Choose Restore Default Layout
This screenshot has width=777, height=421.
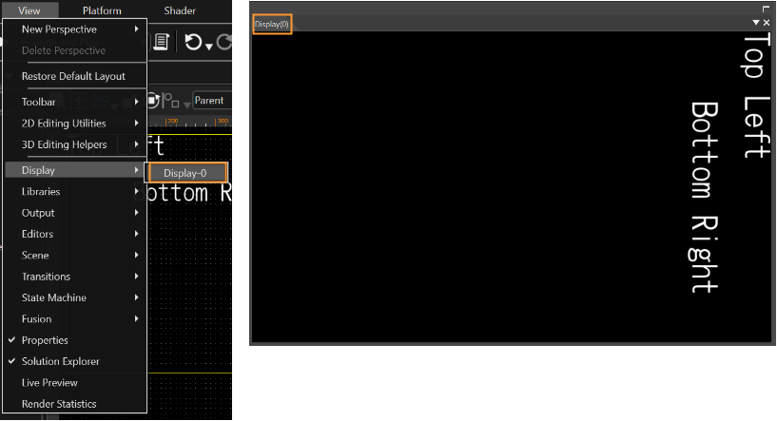coord(75,76)
